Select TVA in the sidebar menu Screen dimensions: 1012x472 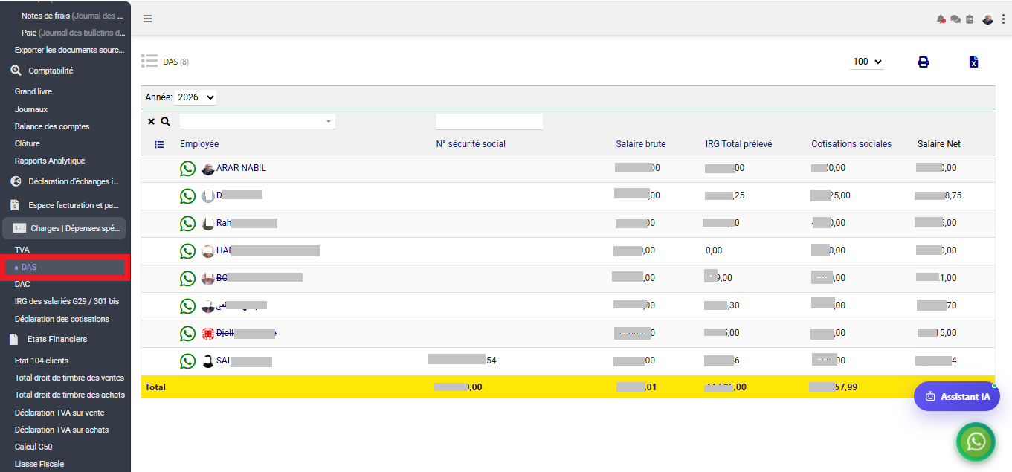tap(22, 250)
